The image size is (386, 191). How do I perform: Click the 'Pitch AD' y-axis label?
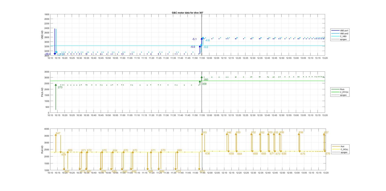pyautogui.click(x=42, y=92)
